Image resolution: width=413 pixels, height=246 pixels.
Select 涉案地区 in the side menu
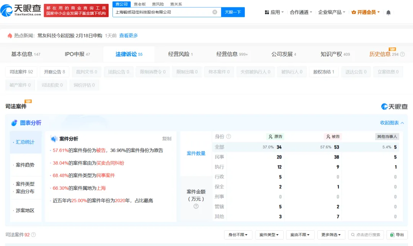pyautogui.click(x=26, y=210)
